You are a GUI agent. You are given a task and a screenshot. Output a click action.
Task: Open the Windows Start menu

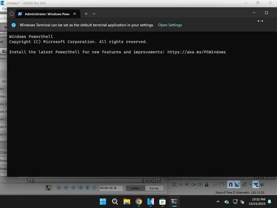pyautogui.click(x=103, y=201)
